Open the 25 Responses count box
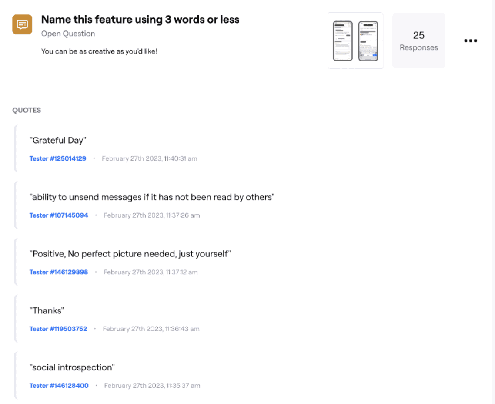The height and width of the screenshot is (404, 495). click(418, 40)
